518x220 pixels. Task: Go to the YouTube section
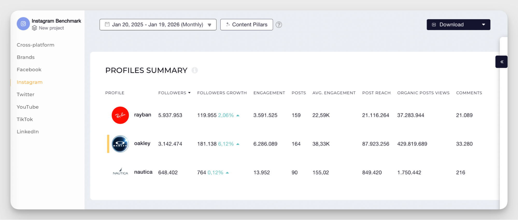coord(28,107)
